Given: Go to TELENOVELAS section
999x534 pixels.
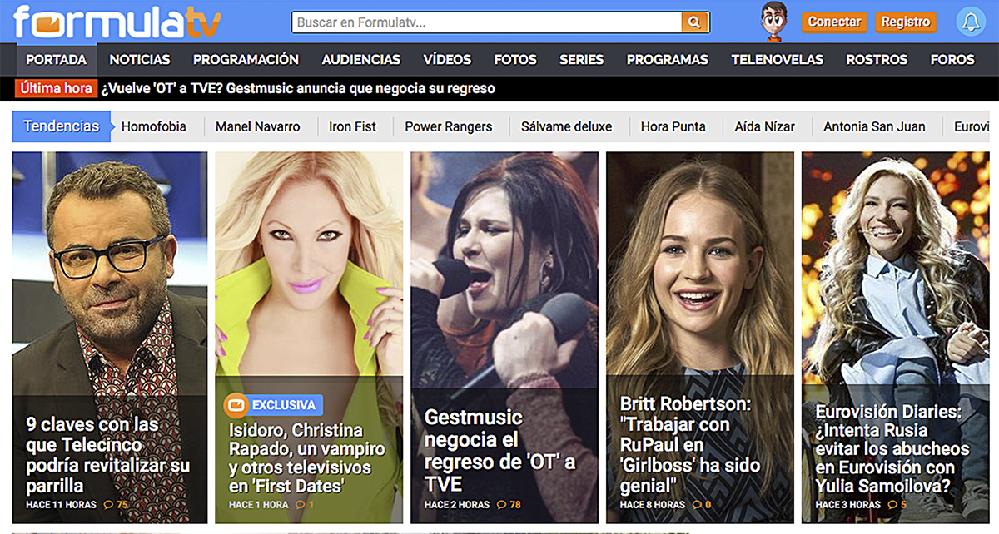Looking at the screenshot, I should (778, 60).
